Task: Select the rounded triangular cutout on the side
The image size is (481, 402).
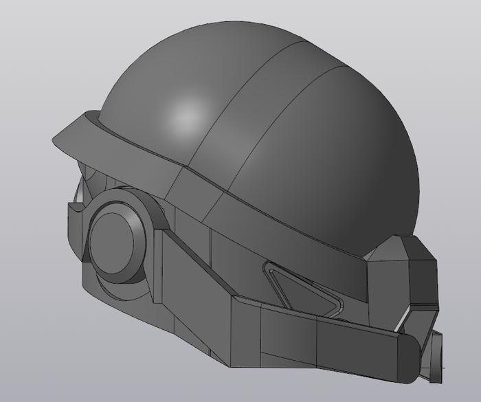Action: point(302,289)
